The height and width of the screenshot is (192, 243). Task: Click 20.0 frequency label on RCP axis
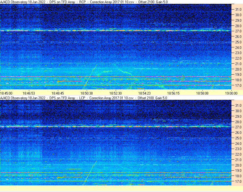pos(238,69)
